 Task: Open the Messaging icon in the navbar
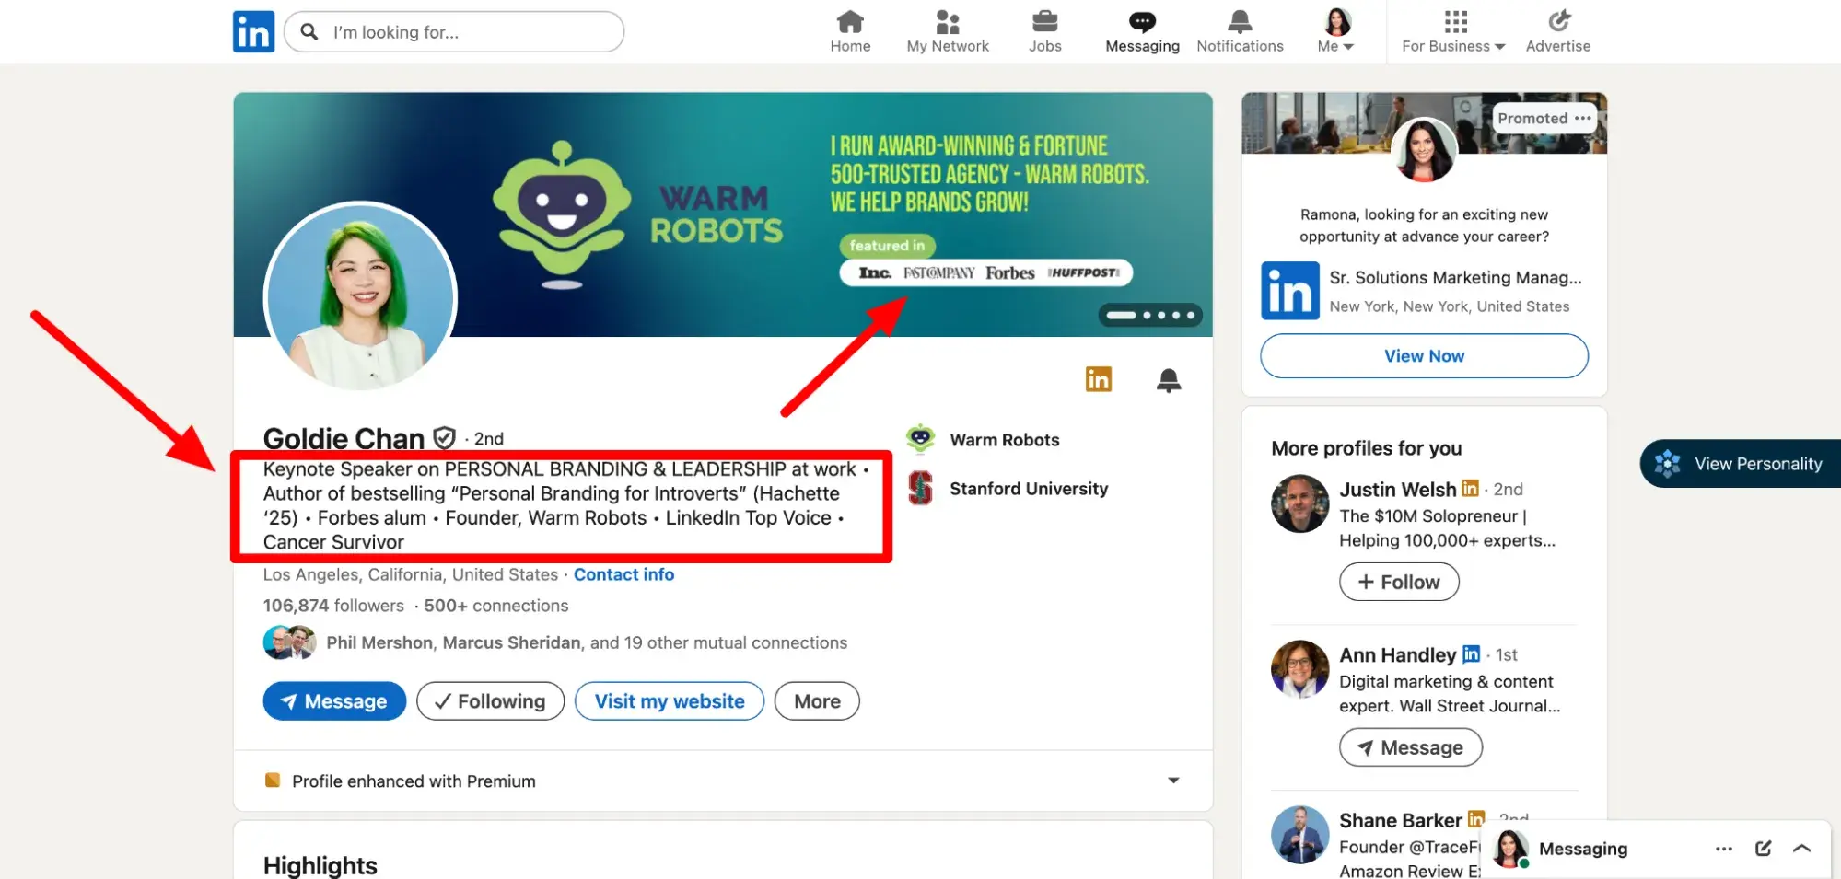pos(1141,30)
